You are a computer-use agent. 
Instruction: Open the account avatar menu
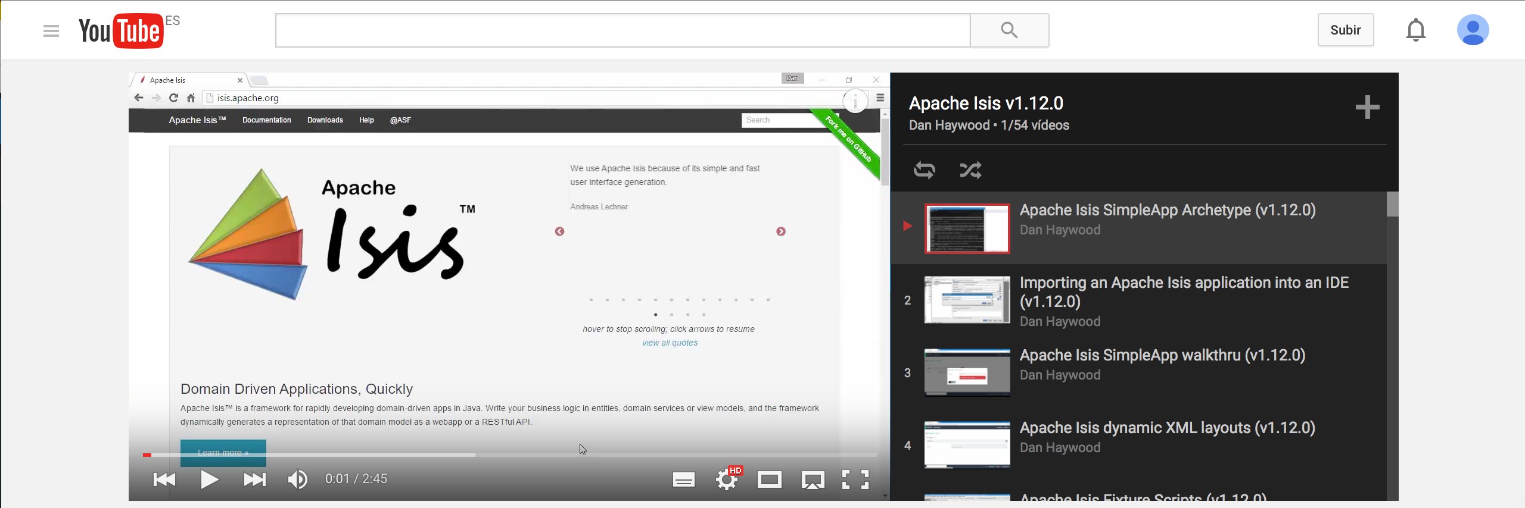coord(1473,30)
